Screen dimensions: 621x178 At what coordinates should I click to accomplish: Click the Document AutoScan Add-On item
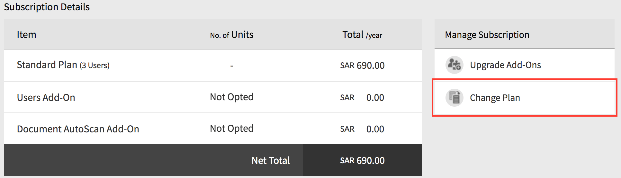coord(78,129)
